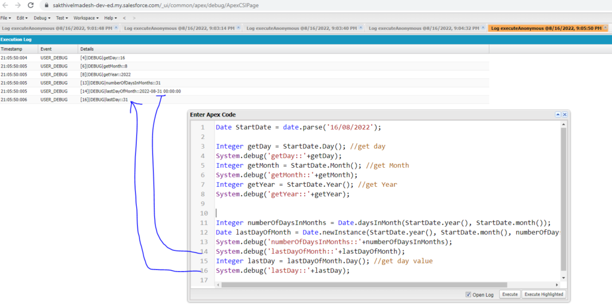Select the log row lastDay::31
The height and width of the screenshot is (305, 612).
(x=244, y=100)
